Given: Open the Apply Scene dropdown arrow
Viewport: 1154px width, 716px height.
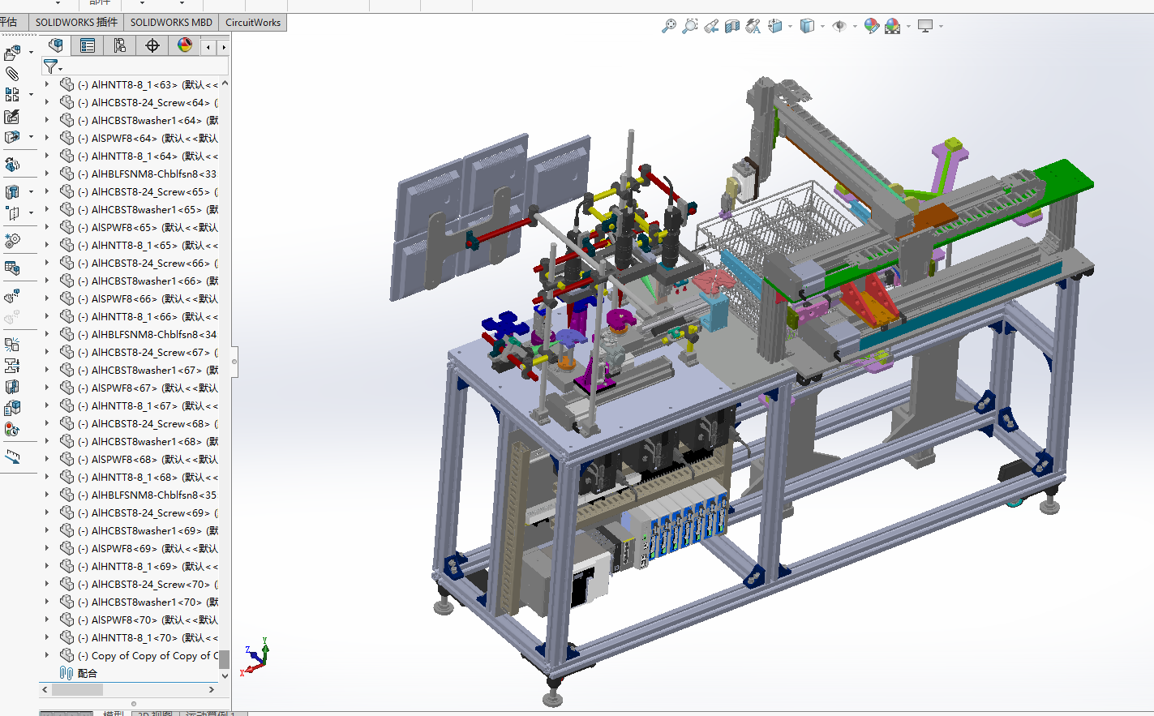Looking at the screenshot, I should (x=908, y=27).
